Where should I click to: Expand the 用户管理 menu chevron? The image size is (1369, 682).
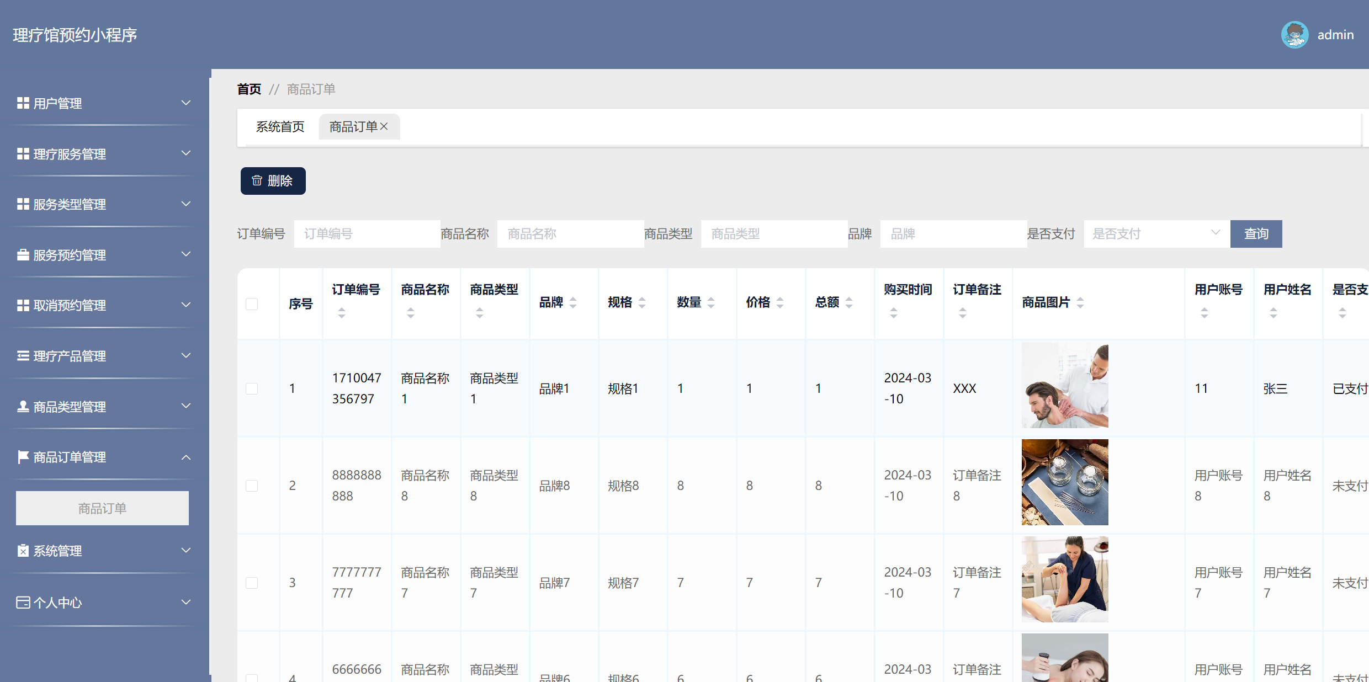(186, 103)
